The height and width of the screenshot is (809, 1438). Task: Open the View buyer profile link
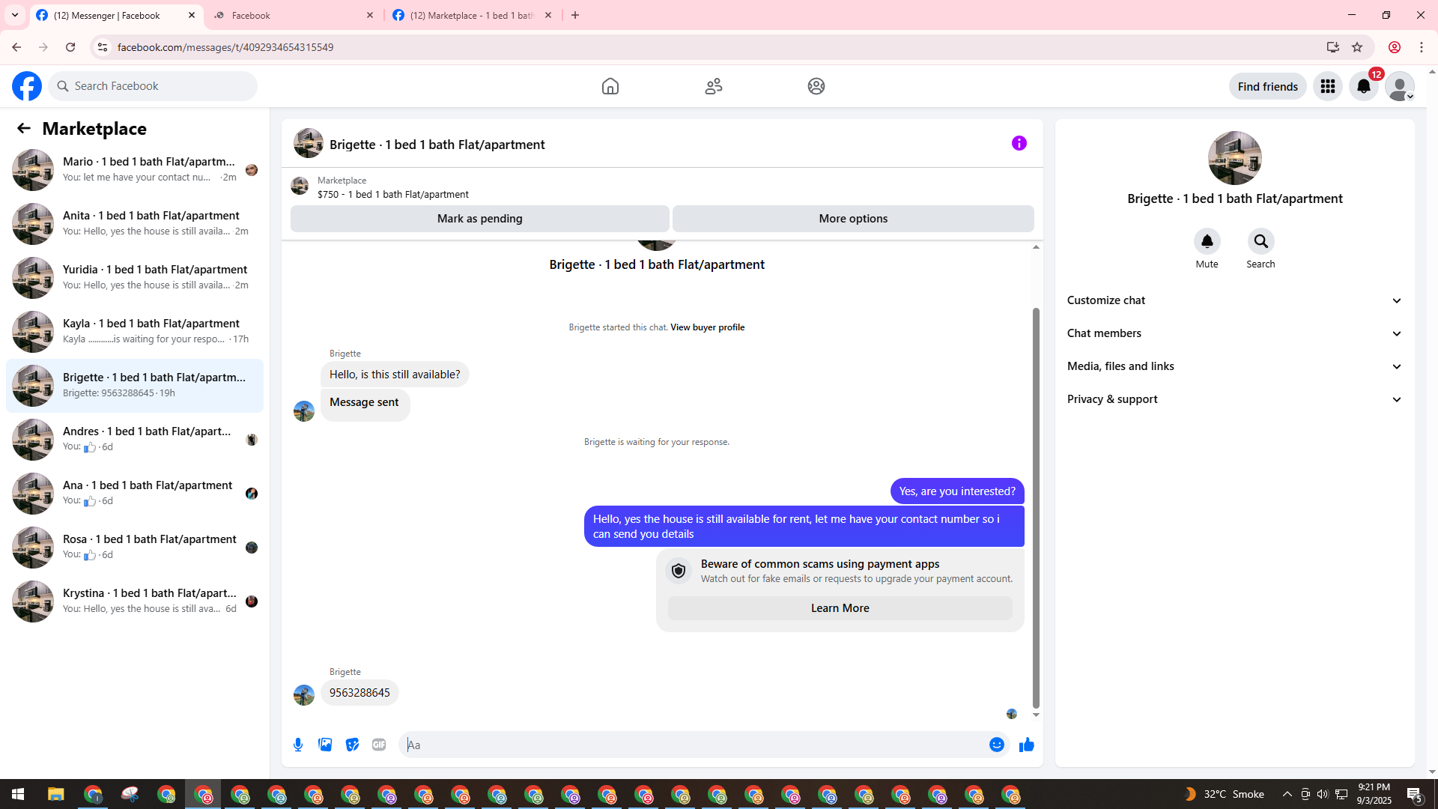(708, 327)
